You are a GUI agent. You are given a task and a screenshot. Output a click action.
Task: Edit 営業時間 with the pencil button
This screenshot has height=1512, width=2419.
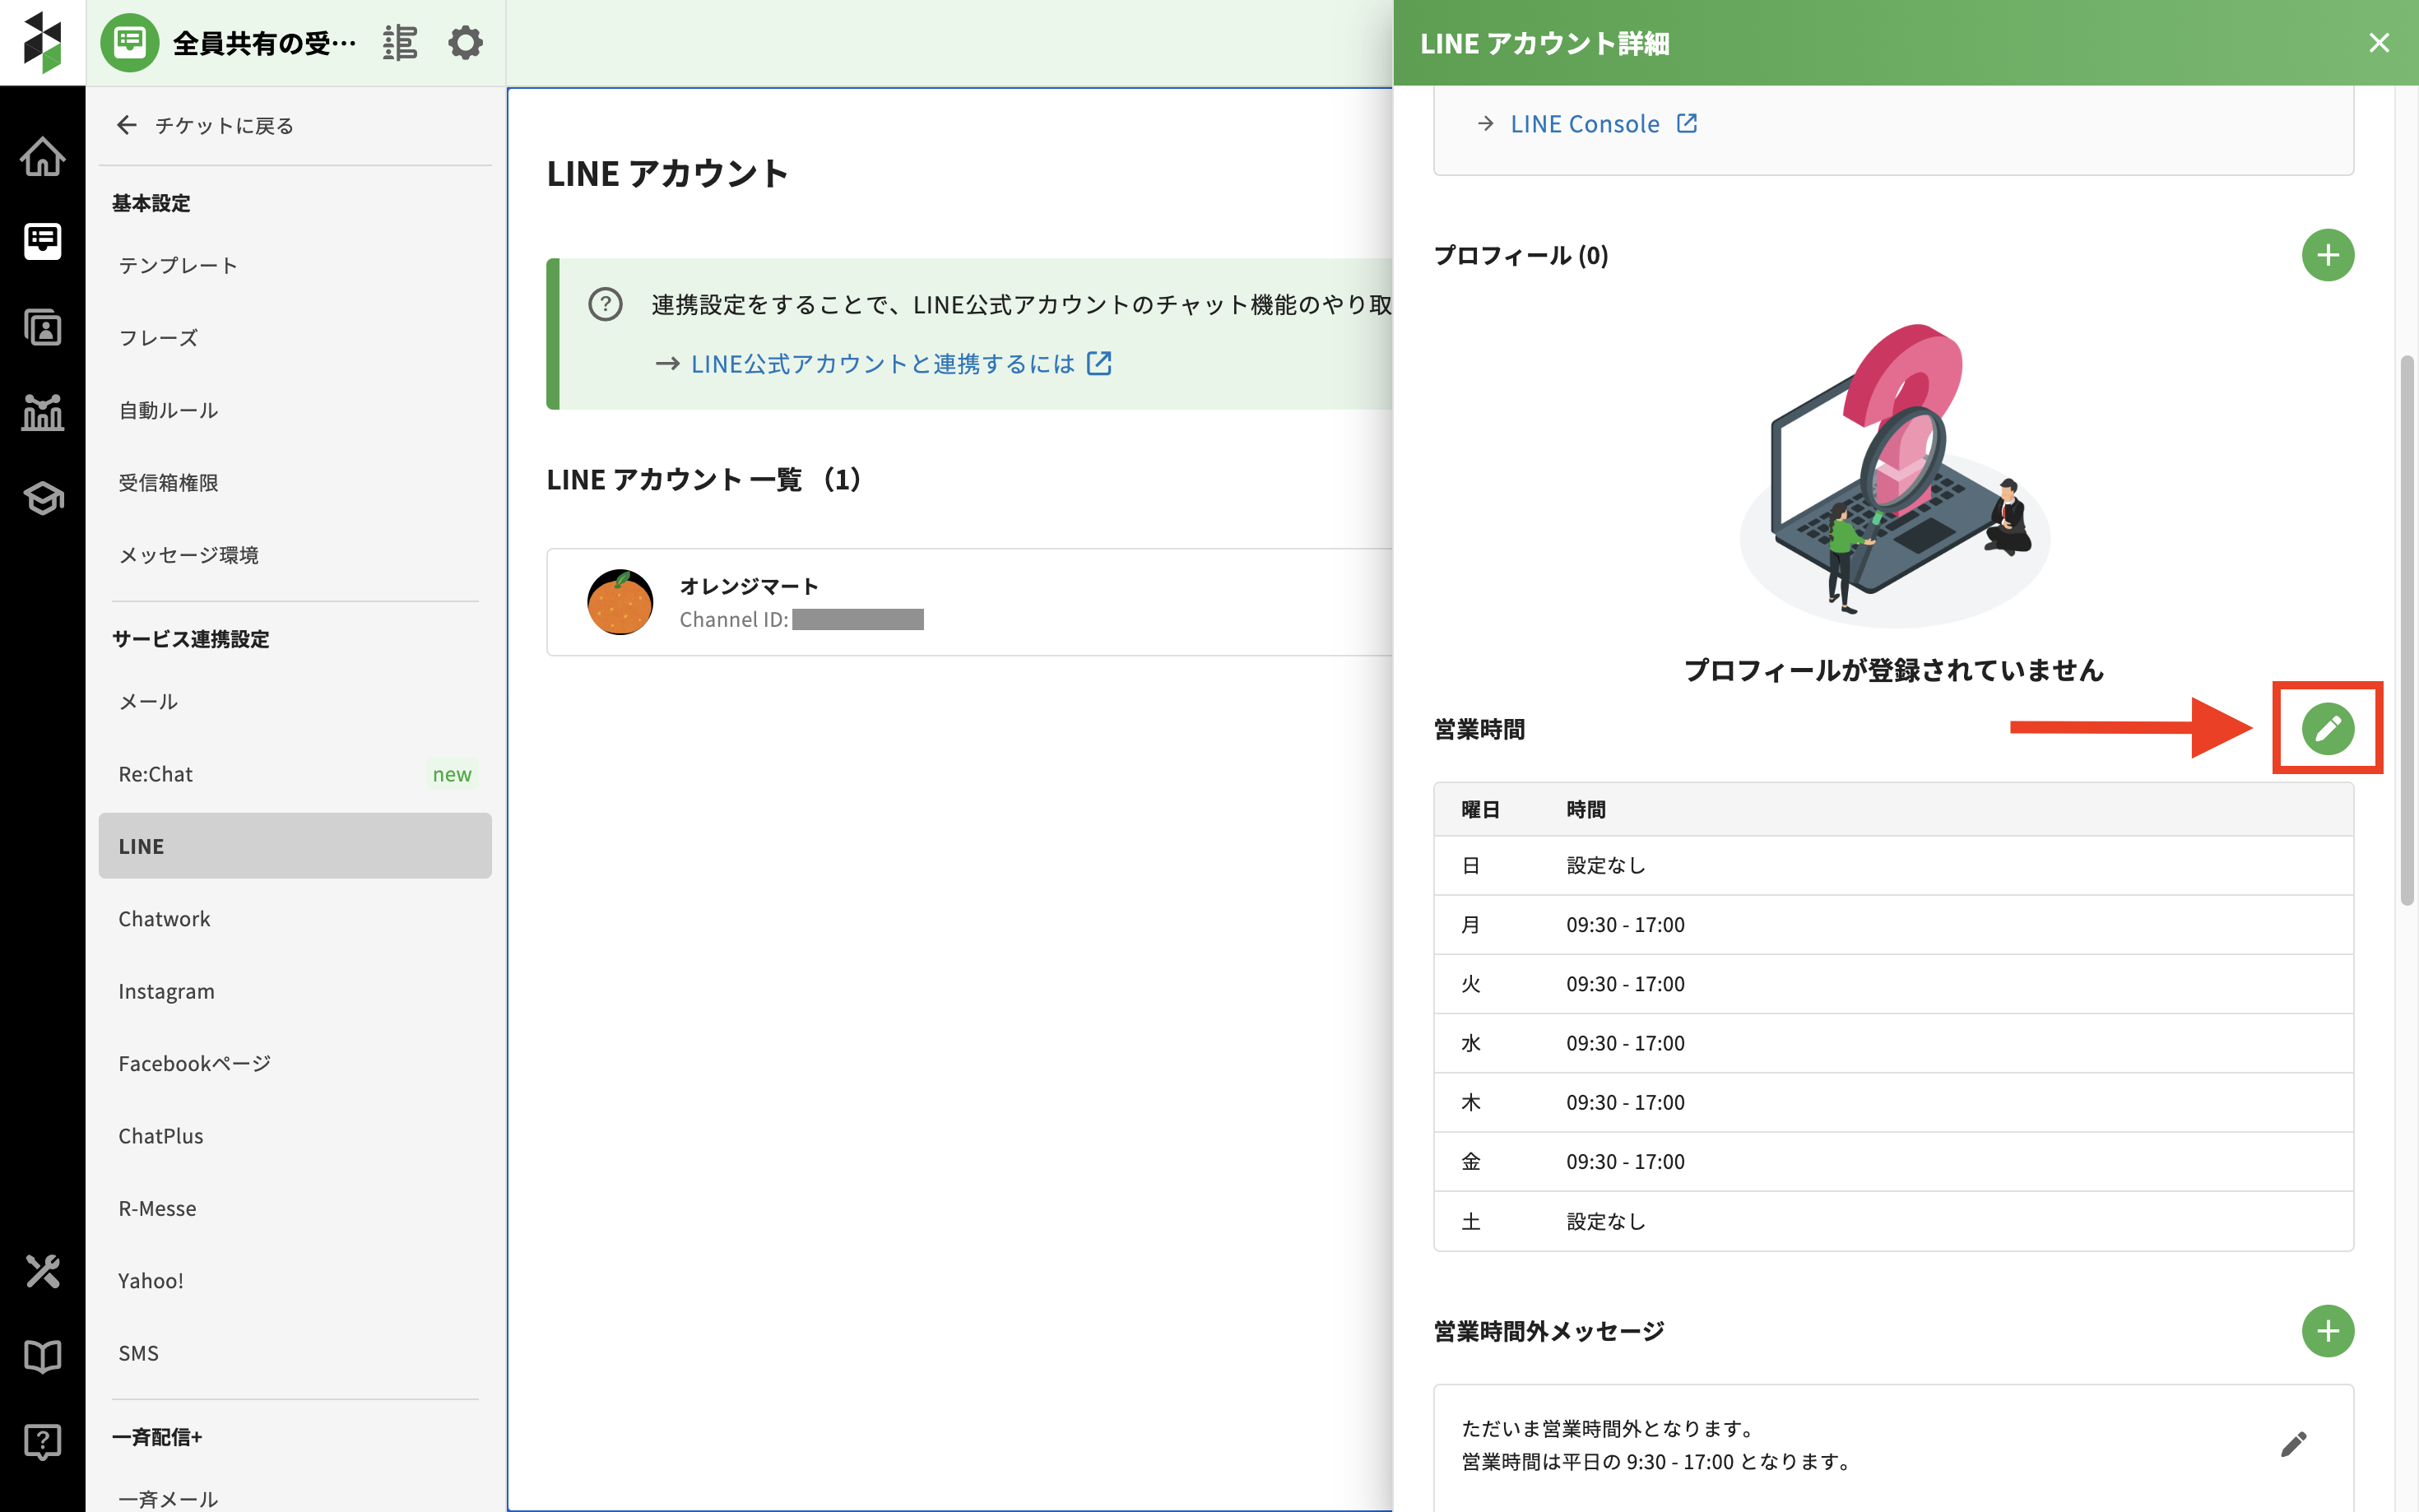pos(2327,728)
